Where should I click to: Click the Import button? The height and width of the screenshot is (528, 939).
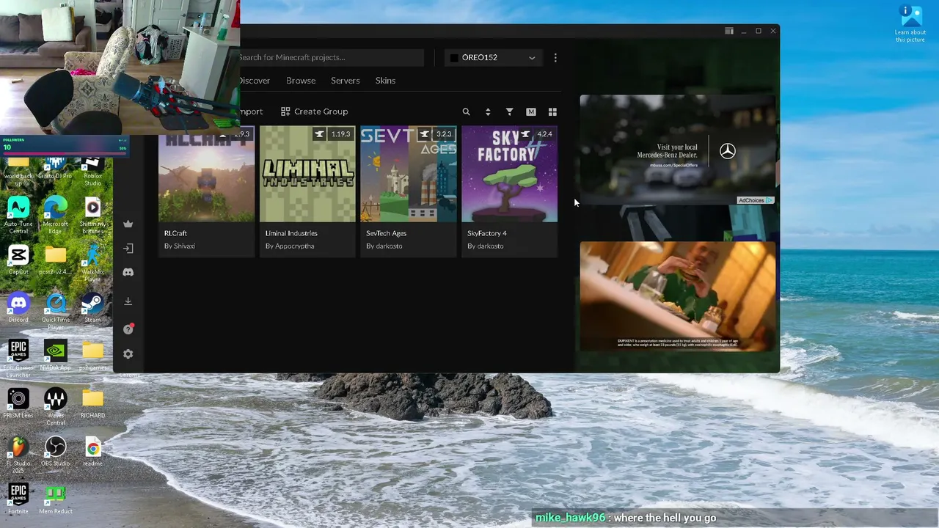point(251,111)
